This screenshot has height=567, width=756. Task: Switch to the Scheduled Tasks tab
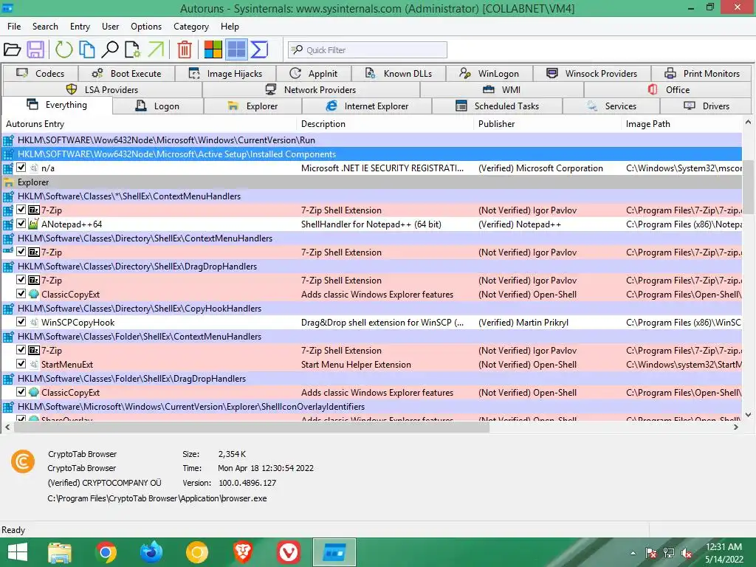click(x=497, y=106)
